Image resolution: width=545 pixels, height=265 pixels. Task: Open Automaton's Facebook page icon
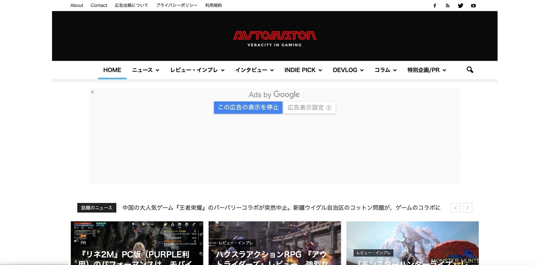[435, 5]
